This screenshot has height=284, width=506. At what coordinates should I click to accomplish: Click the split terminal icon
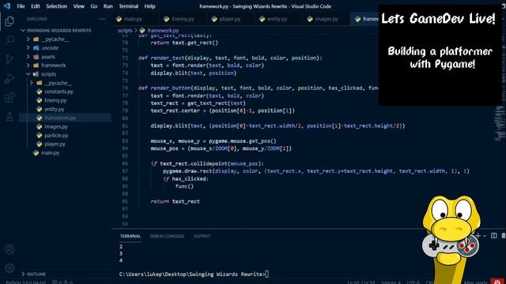click(493, 236)
